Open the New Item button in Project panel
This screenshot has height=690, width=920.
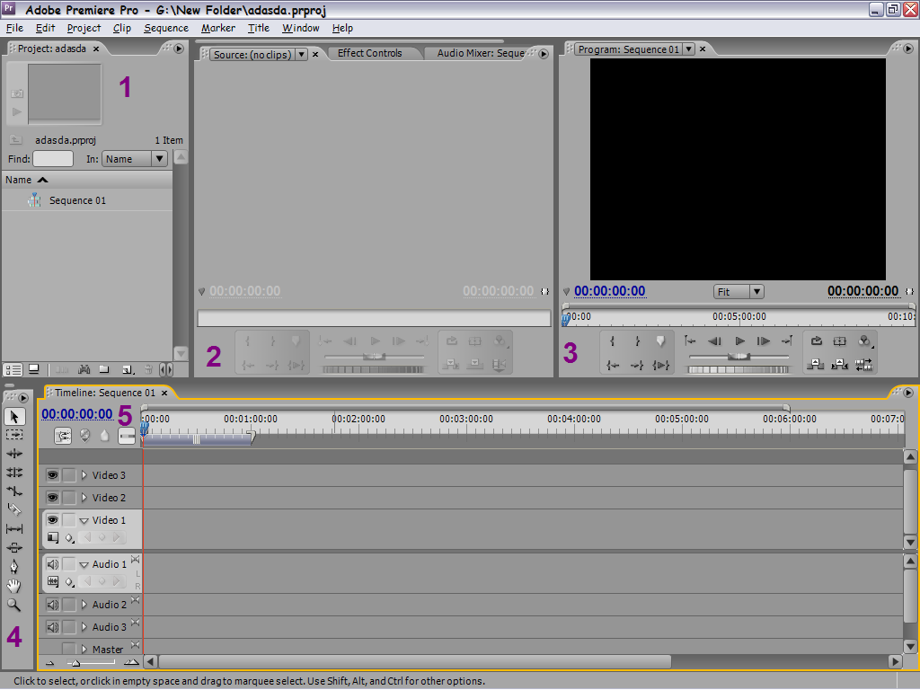tap(128, 369)
